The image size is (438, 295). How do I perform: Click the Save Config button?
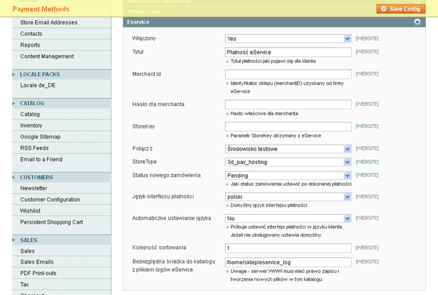(401, 9)
